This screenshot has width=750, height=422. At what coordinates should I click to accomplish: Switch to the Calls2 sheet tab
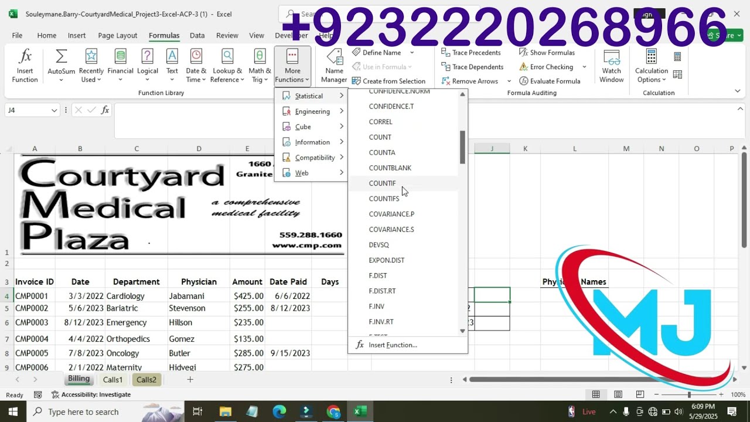146,380
